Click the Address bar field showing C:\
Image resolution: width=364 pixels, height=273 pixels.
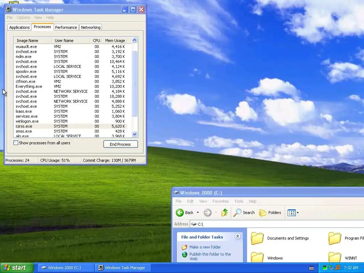point(276,224)
